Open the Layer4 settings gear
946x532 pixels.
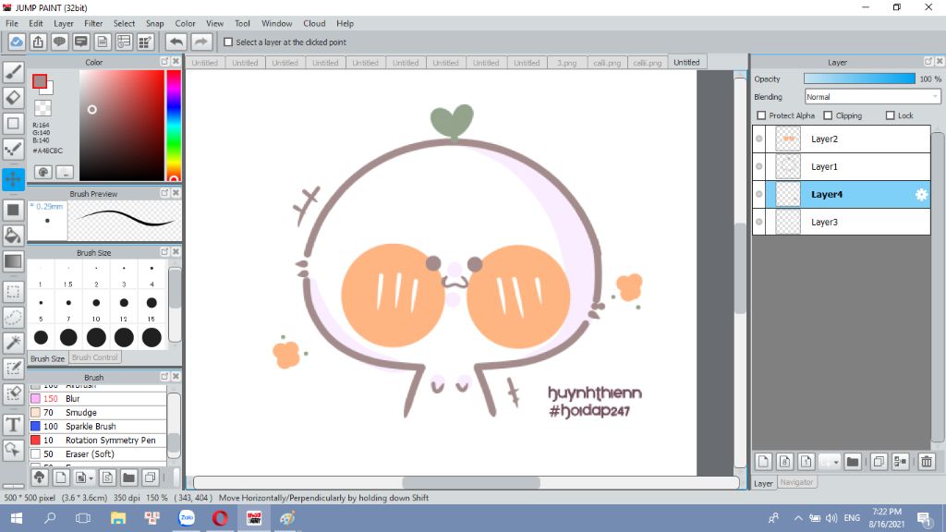921,194
